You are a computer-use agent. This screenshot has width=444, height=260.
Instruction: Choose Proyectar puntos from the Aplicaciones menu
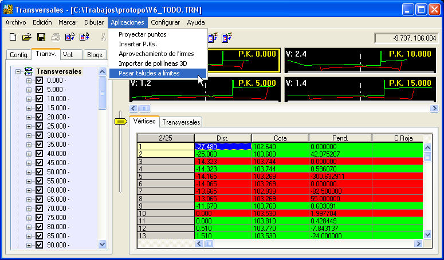tap(158, 34)
